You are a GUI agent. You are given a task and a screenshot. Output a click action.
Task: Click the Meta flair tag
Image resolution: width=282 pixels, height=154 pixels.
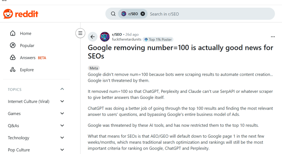[94, 68]
